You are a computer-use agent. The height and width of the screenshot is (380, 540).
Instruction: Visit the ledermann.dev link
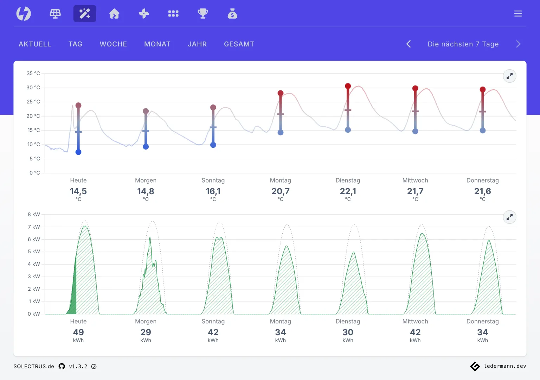[505, 366]
